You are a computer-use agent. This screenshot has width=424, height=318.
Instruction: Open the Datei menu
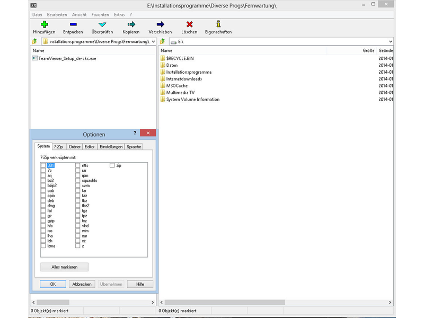pyautogui.click(x=37, y=15)
